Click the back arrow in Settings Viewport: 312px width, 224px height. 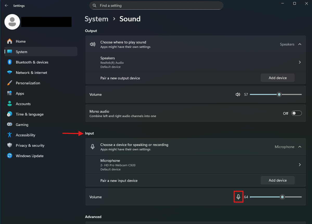tap(6, 5)
